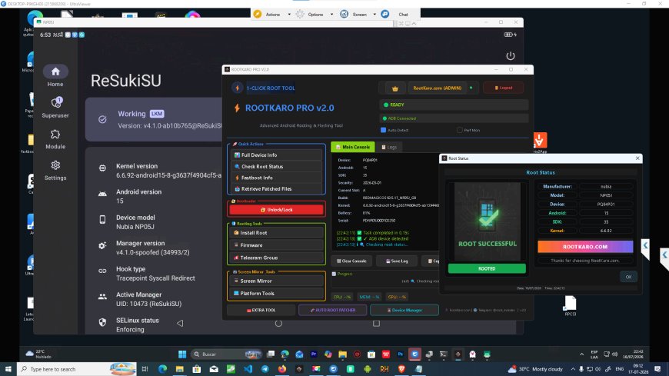
Task: Open UltraViewer icon on remote taskbar
Action: pyautogui.click(x=414, y=354)
